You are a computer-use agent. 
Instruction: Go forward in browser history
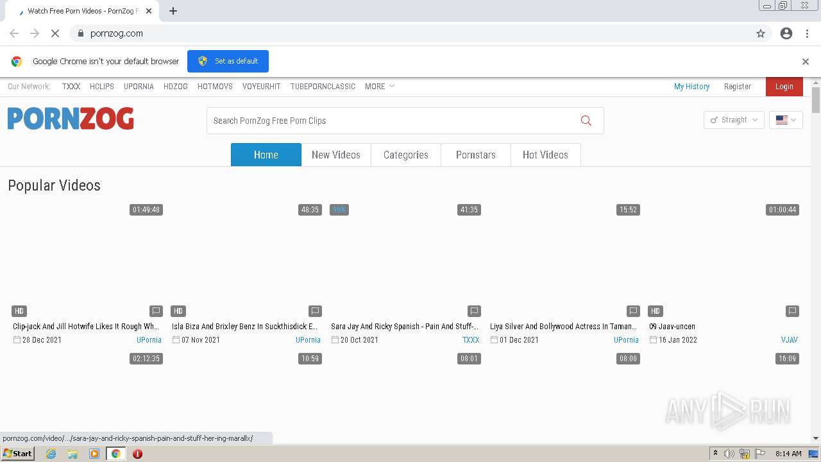(x=35, y=33)
